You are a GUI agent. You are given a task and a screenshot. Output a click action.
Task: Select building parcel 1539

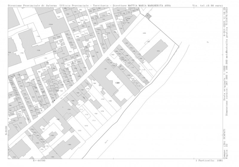tap(38, 50)
